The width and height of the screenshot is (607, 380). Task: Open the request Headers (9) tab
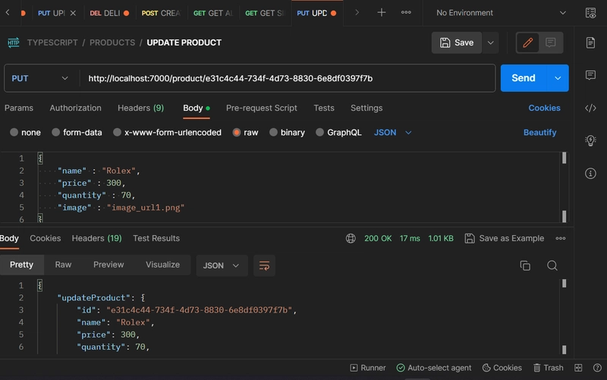[x=140, y=108]
